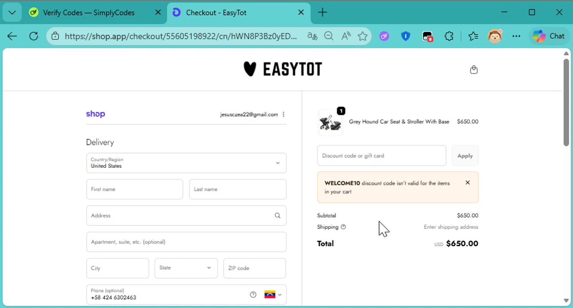Switch to Verify Codes — SimplyCodes tab

coord(89,13)
